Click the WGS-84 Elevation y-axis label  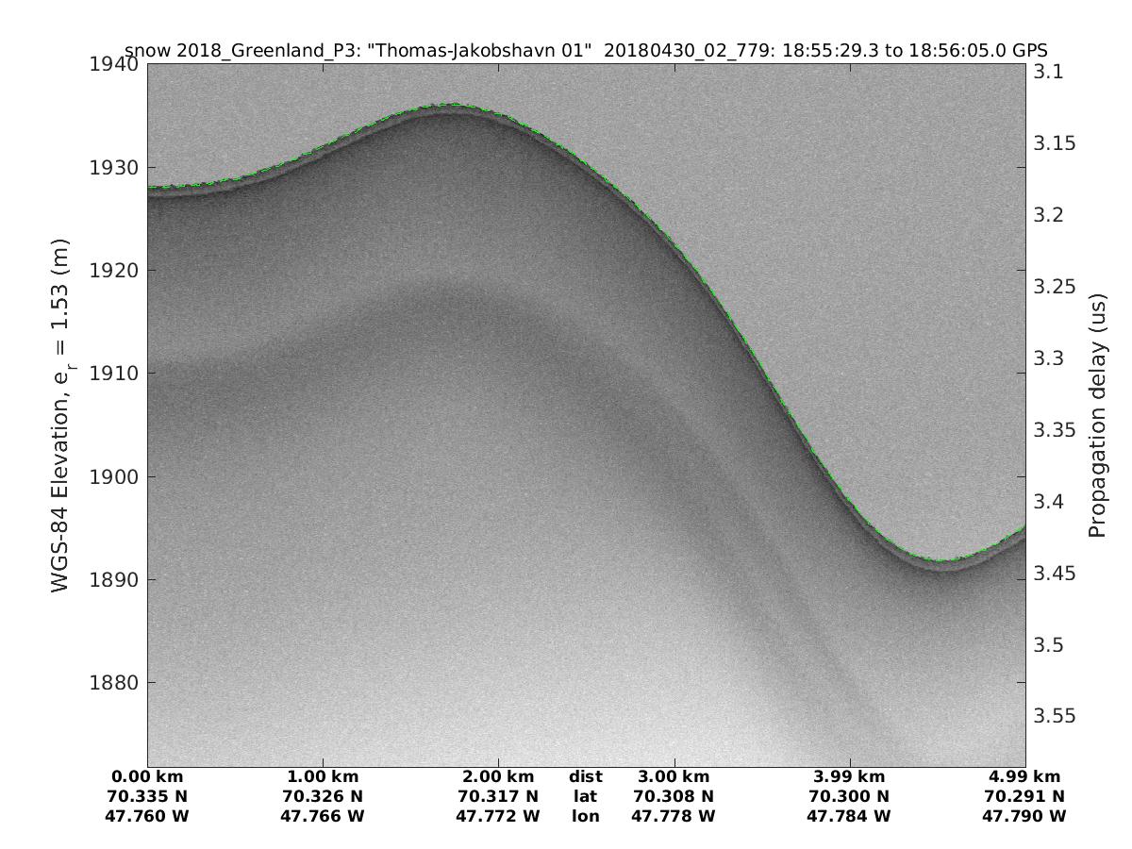coord(61,413)
